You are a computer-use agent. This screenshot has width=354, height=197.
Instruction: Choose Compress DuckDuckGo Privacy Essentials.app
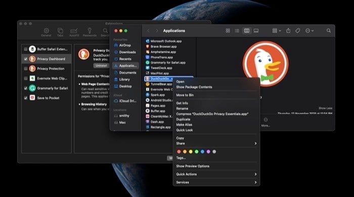point(216,114)
